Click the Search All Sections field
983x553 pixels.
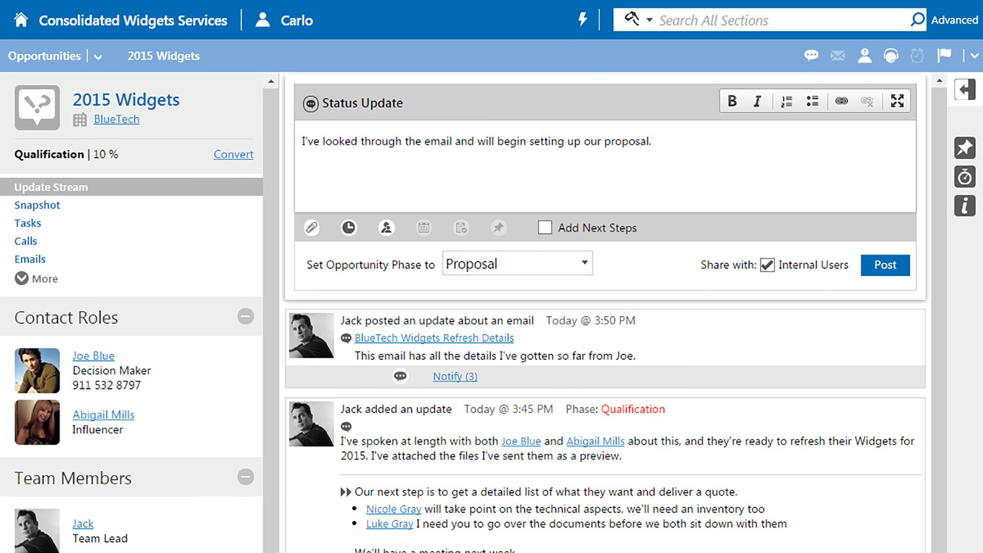coord(778,20)
